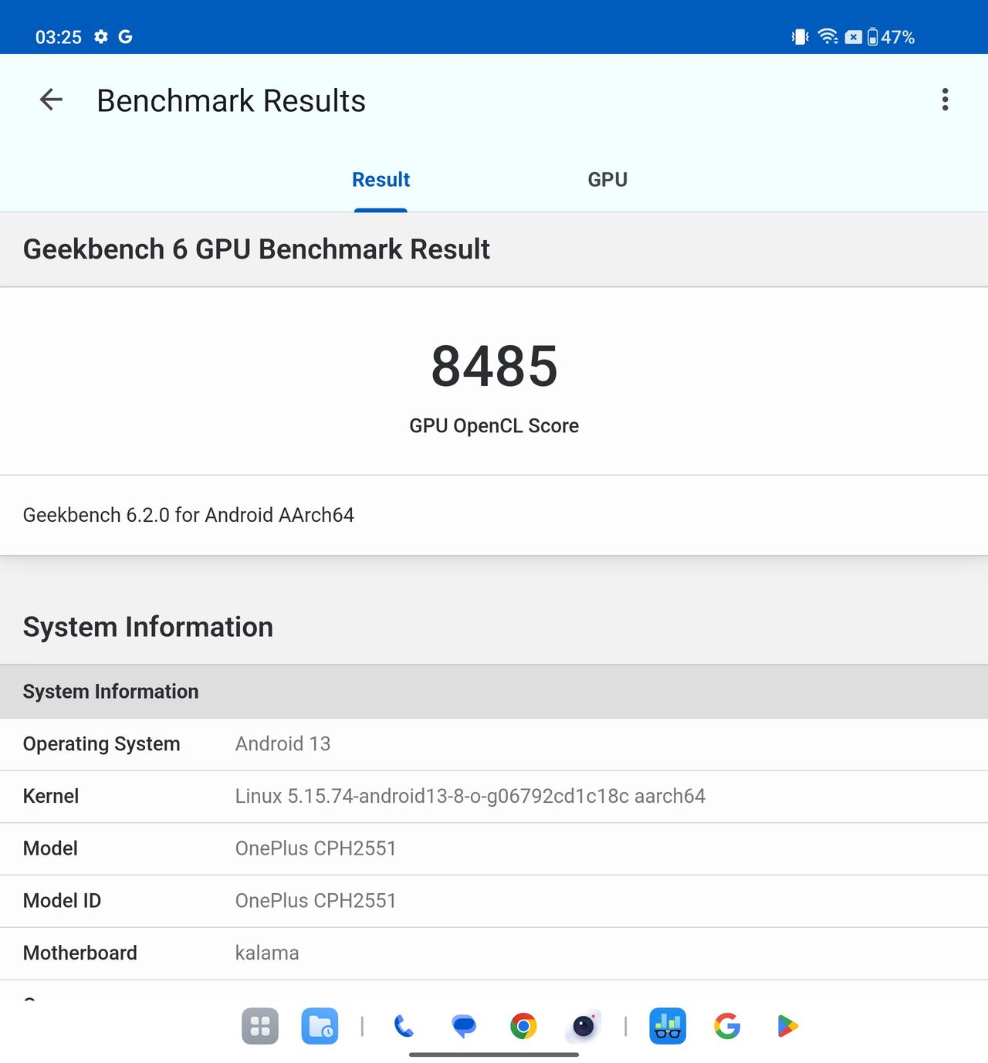Select the Linux kernel version string
988x1063 pixels.
pyautogui.click(x=470, y=796)
